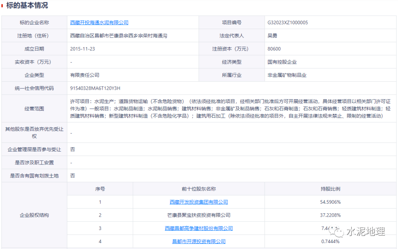Image resolution: width=398 pixels, height=249 pixels.
Task: Click the 统一社会信用代码 label cell
Action: pos(34,88)
